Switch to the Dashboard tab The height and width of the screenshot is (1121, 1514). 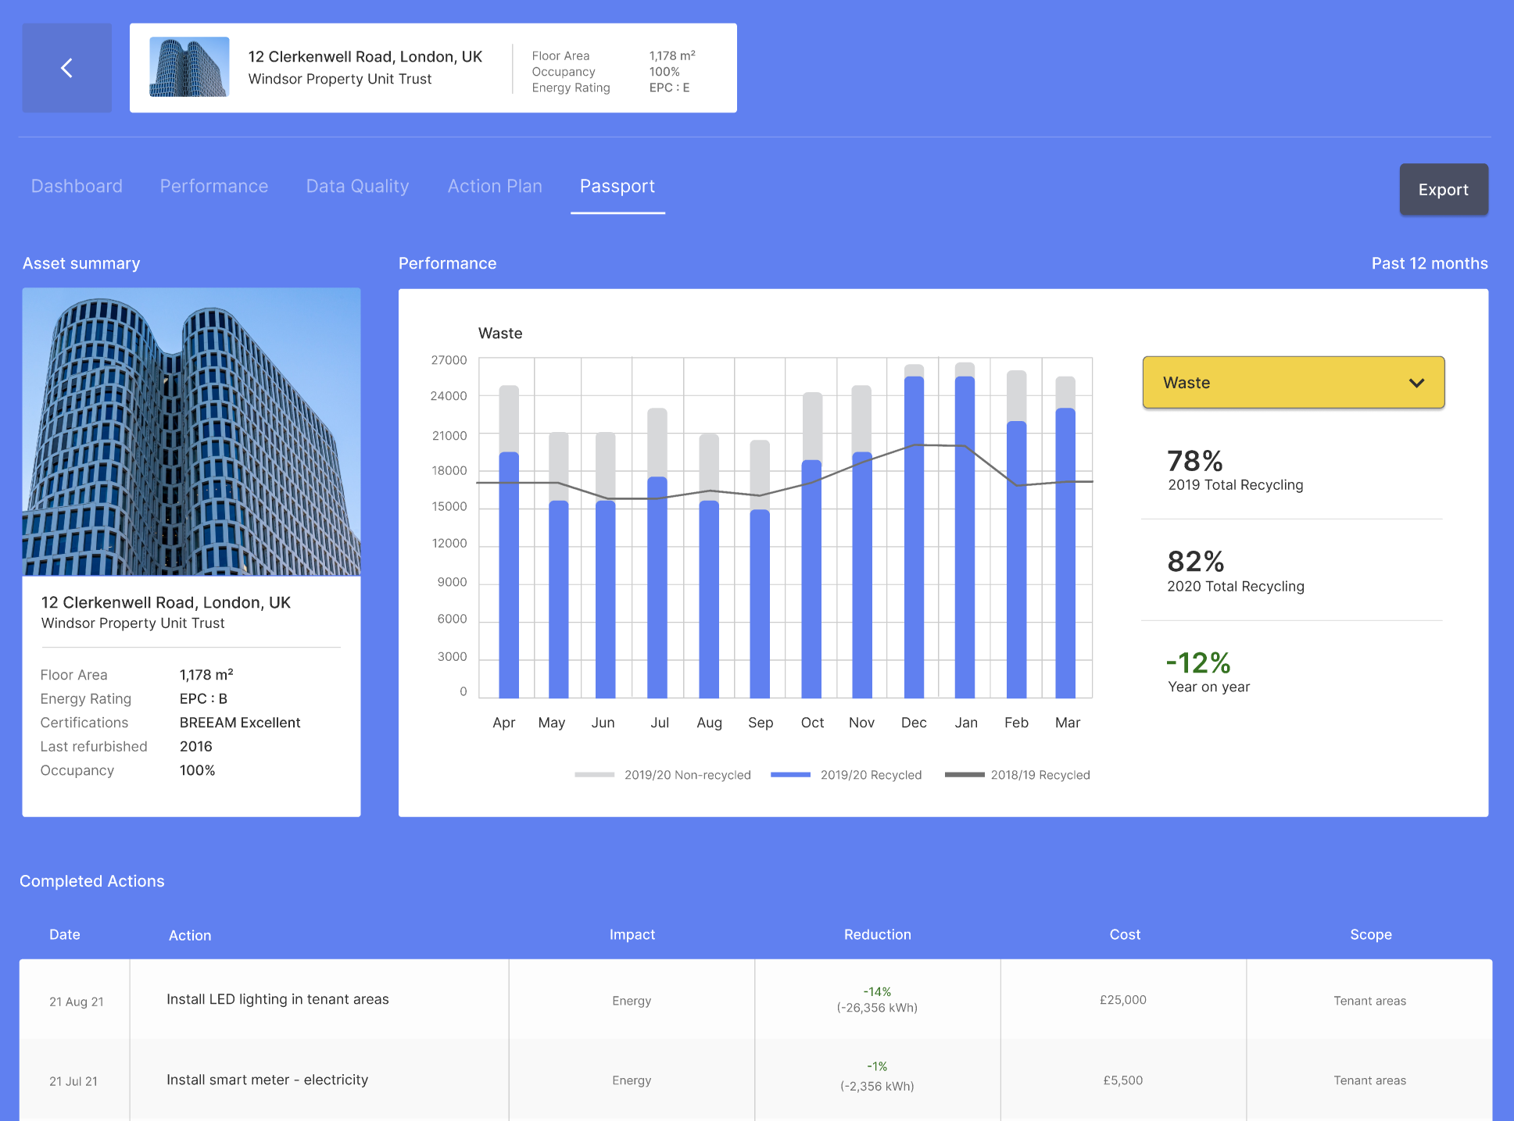point(77,186)
